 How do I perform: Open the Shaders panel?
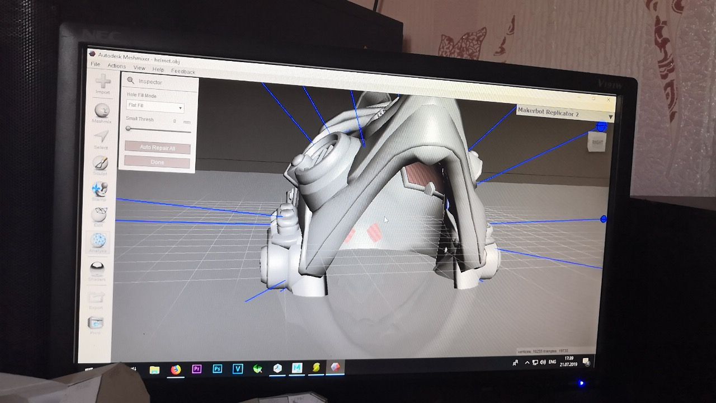97,271
